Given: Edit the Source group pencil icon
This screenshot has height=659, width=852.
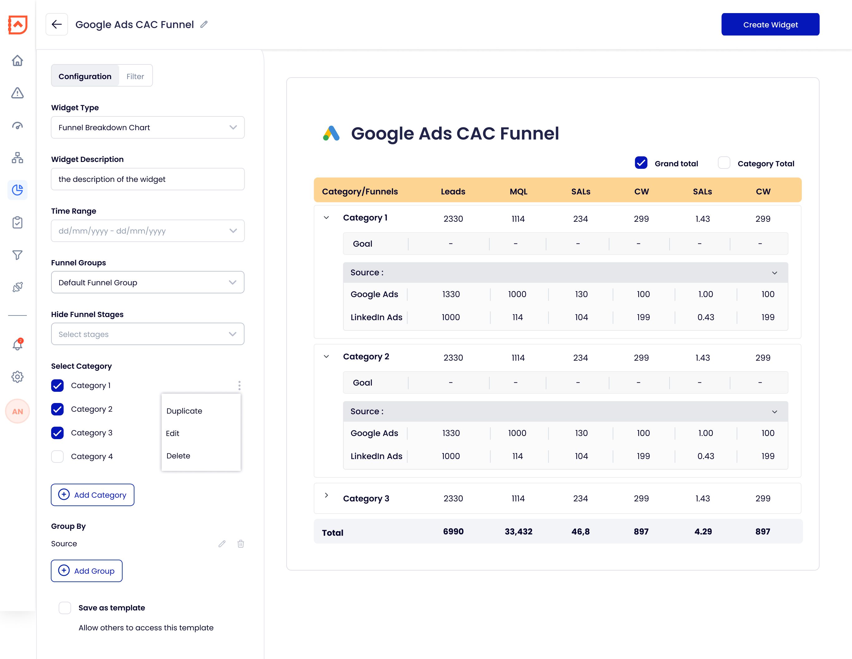Looking at the screenshot, I should pyautogui.click(x=222, y=544).
